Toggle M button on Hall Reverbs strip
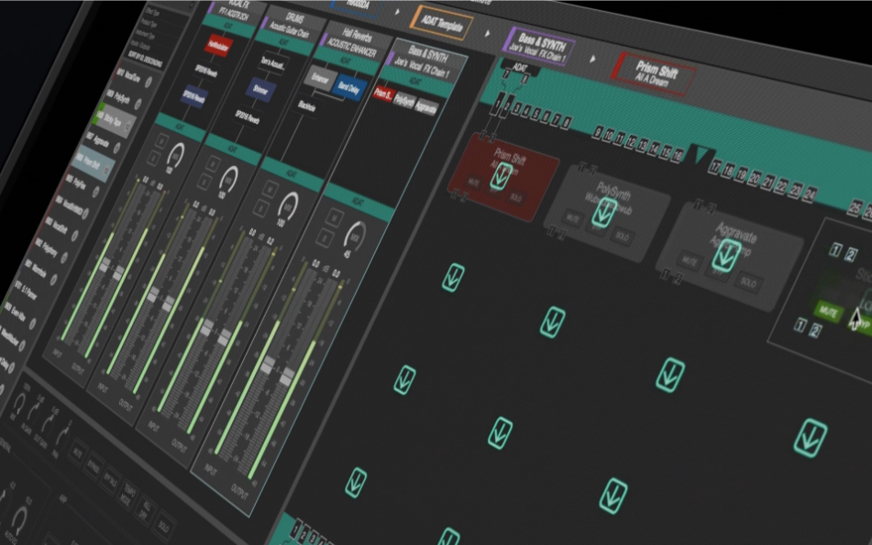 tap(270, 189)
